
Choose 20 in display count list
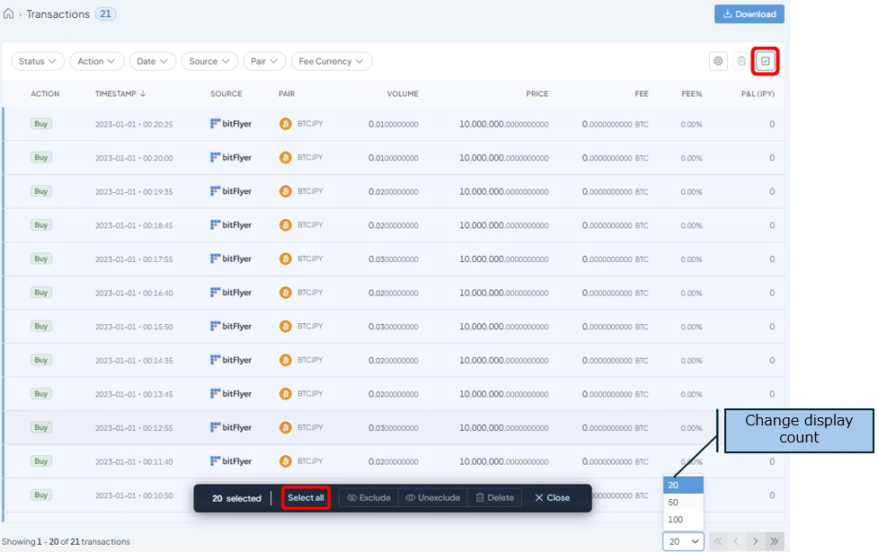[x=683, y=485]
